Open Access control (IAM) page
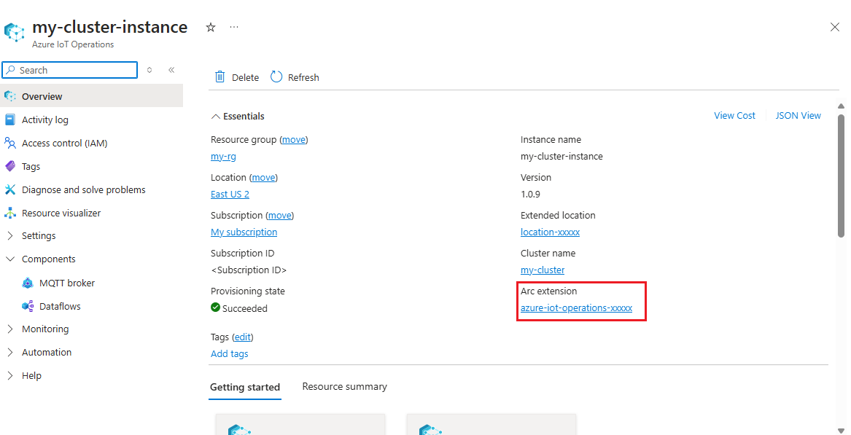The width and height of the screenshot is (851, 435). [64, 143]
